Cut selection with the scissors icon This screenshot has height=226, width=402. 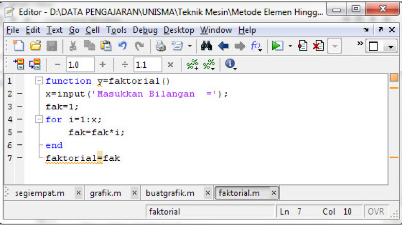(x=73, y=46)
